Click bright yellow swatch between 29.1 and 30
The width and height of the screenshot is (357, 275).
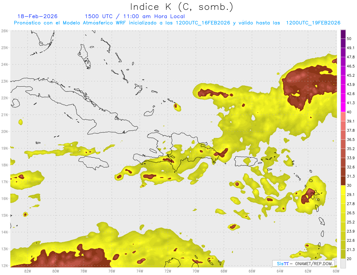(x=343, y=190)
